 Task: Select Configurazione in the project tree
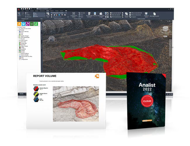pos(24,59)
